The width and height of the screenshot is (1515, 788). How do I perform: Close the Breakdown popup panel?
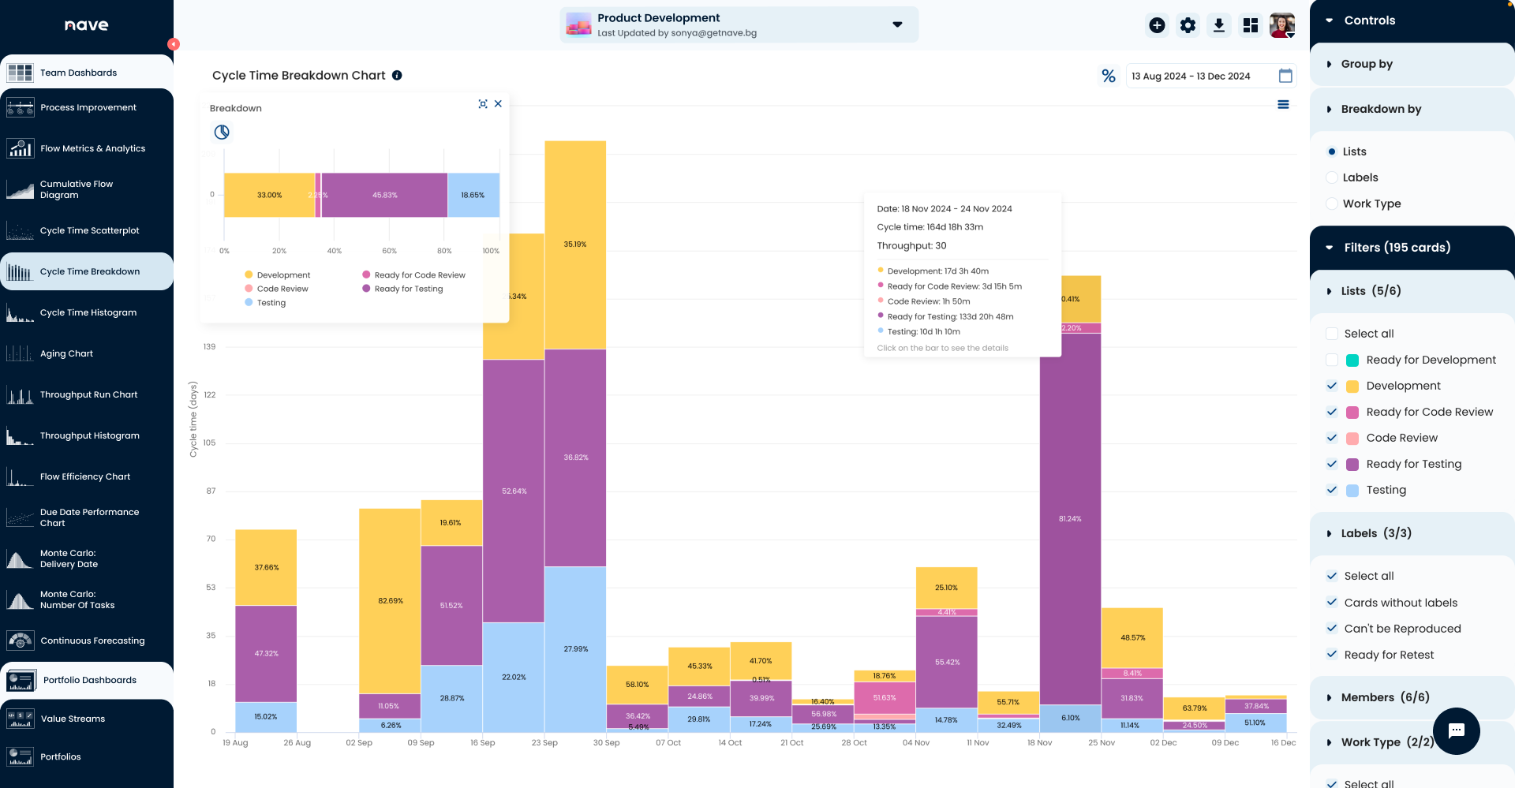tap(498, 104)
